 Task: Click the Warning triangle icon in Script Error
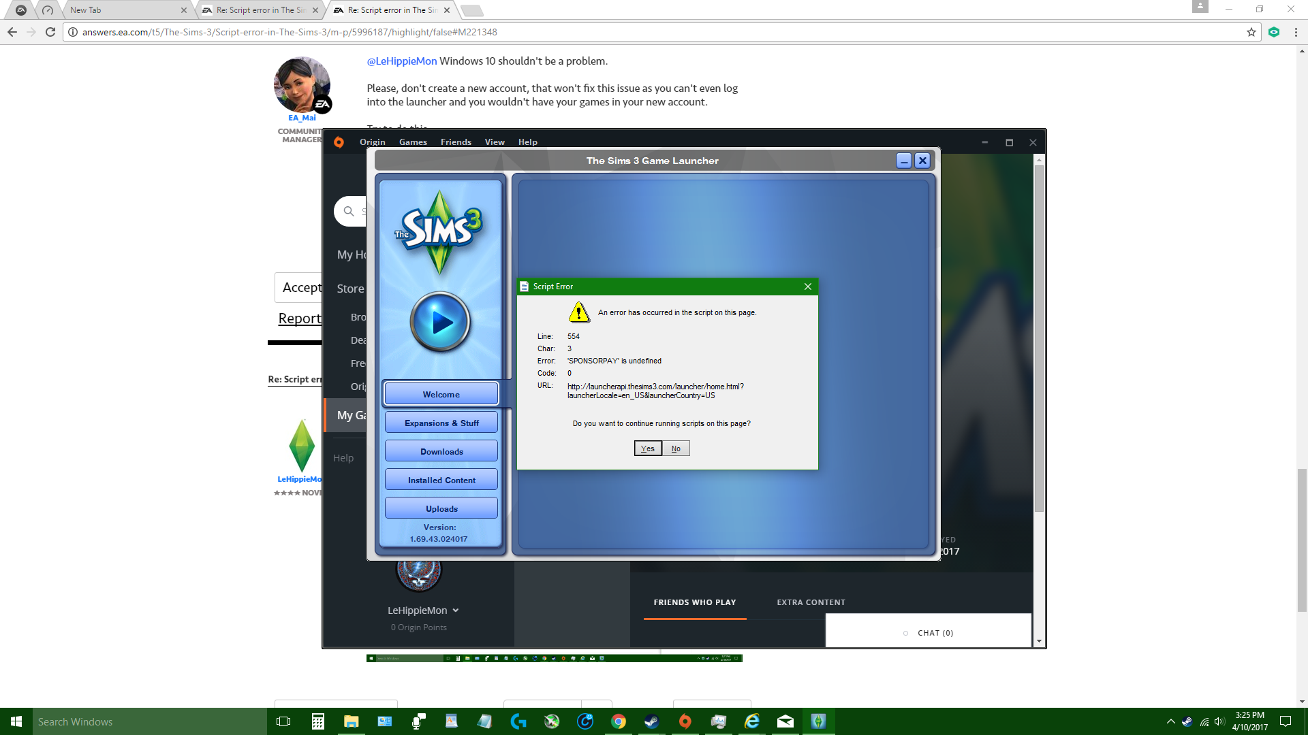click(x=579, y=312)
